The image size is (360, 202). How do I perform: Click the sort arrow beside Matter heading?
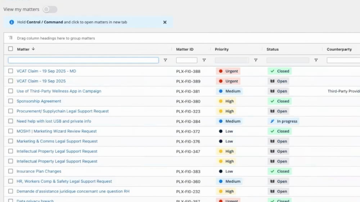tap(33, 49)
